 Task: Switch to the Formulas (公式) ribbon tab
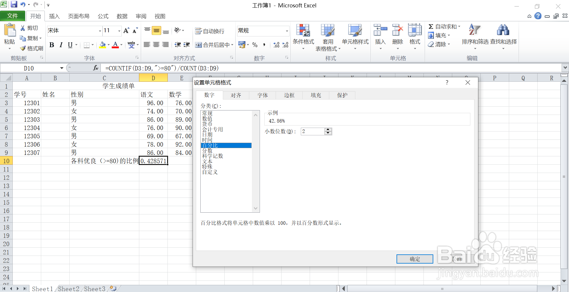tap(103, 16)
